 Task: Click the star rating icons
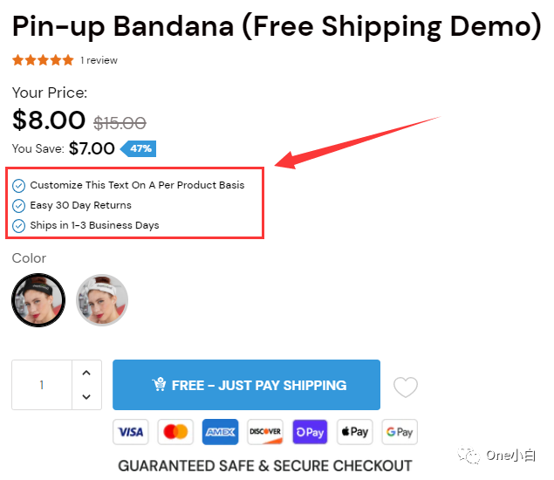coord(43,60)
